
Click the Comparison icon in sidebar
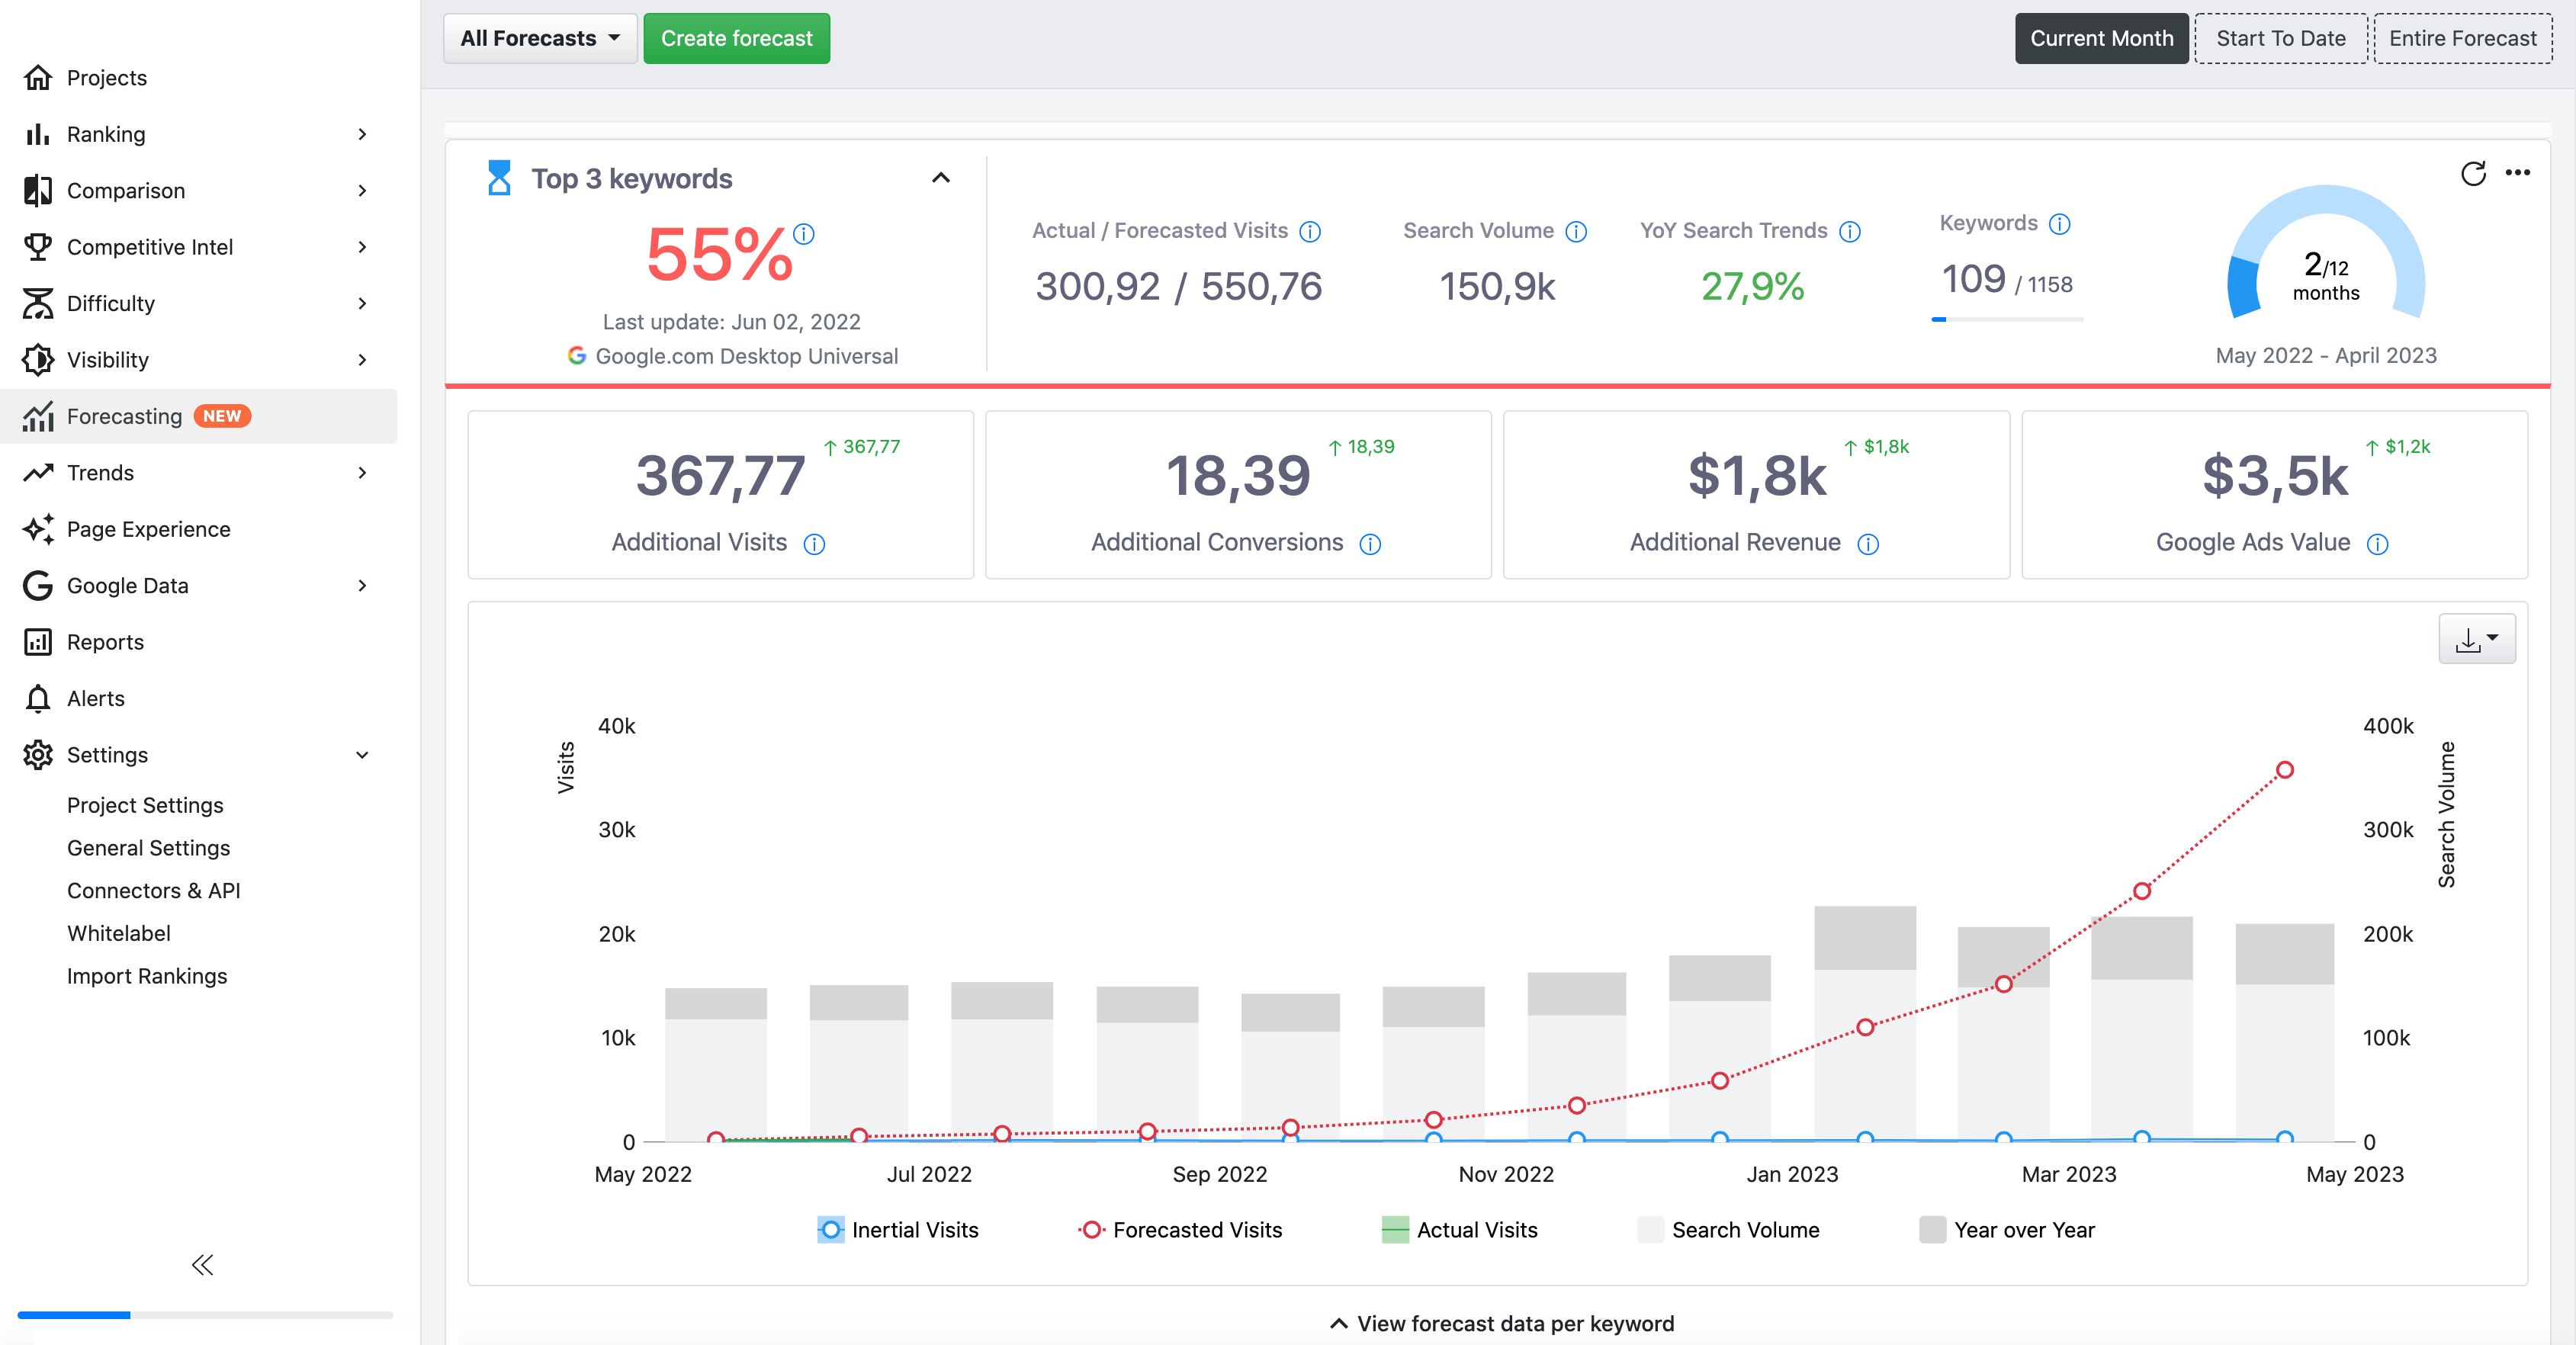pyautogui.click(x=38, y=190)
